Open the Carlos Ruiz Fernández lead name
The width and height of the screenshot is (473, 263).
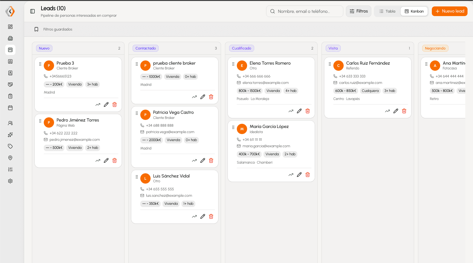368,63
